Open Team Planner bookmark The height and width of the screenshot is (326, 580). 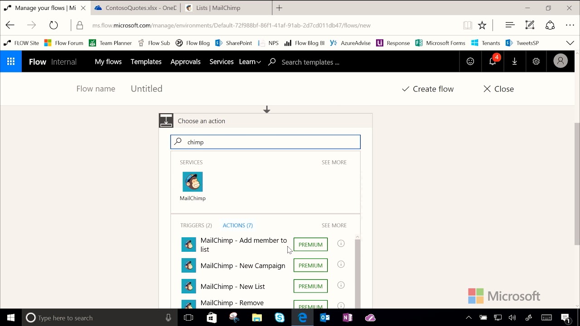[111, 43]
